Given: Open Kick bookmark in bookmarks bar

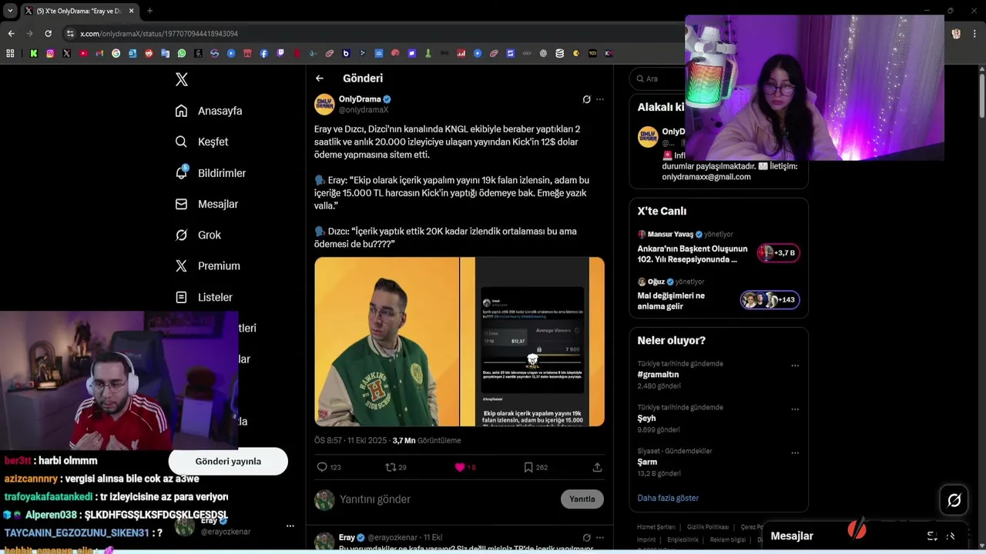Looking at the screenshot, I should coord(34,53).
